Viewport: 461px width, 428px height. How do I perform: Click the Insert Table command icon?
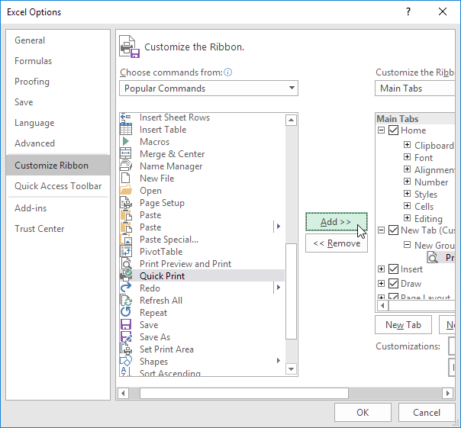pyautogui.click(x=126, y=130)
